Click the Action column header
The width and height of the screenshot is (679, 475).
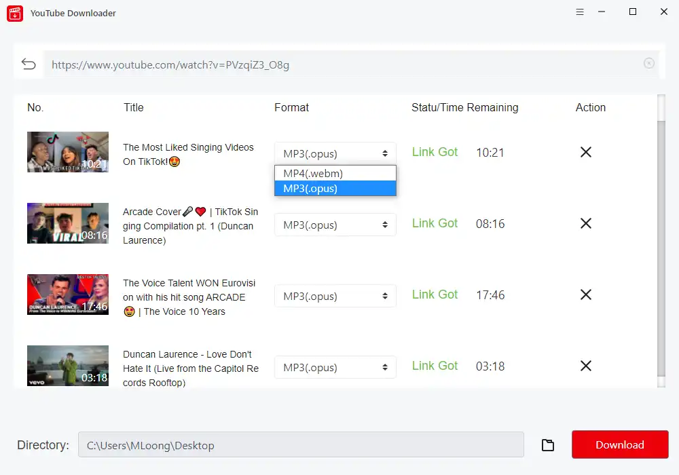coord(590,107)
